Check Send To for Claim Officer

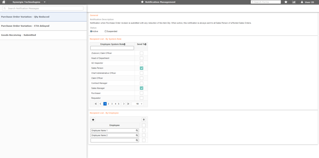(141, 78)
